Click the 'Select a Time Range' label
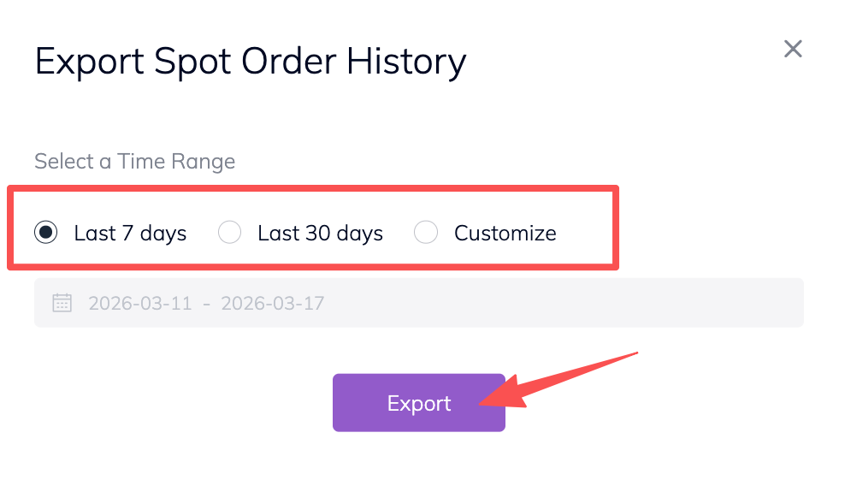Image resolution: width=845 pixels, height=486 pixels. click(x=134, y=161)
